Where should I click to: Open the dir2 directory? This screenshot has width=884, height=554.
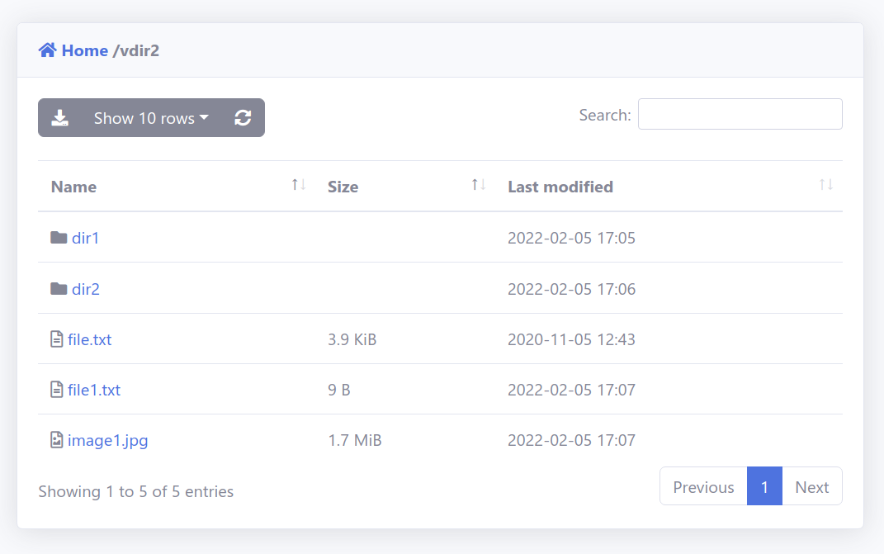click(x=86, y=288)
